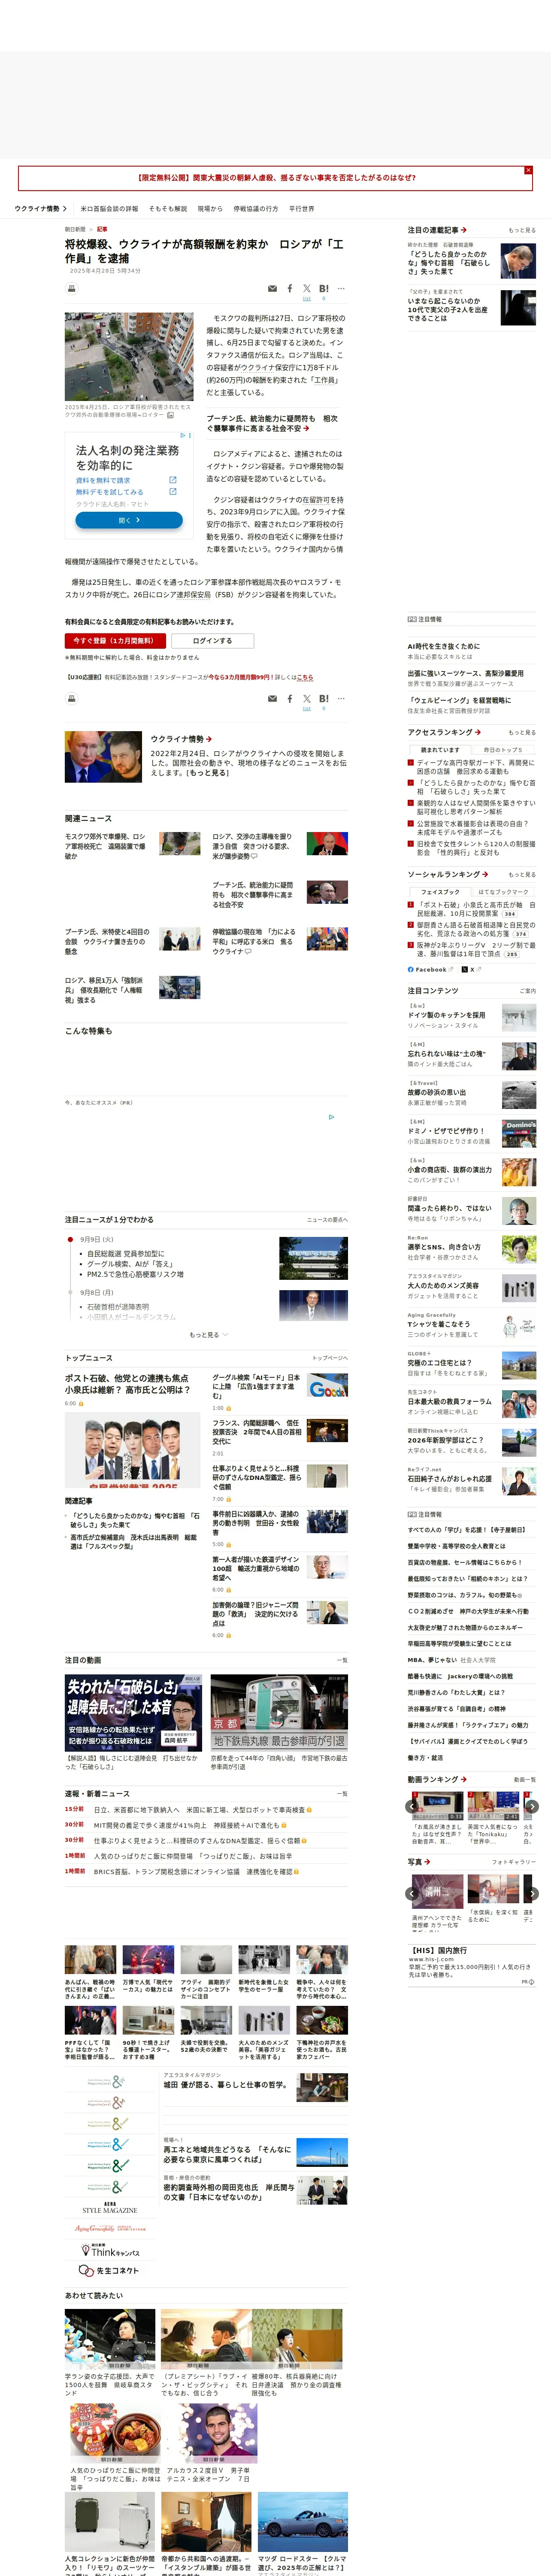Play the 京都 地下鉄烏丸線 video thumbnail

coord(279,1713)
